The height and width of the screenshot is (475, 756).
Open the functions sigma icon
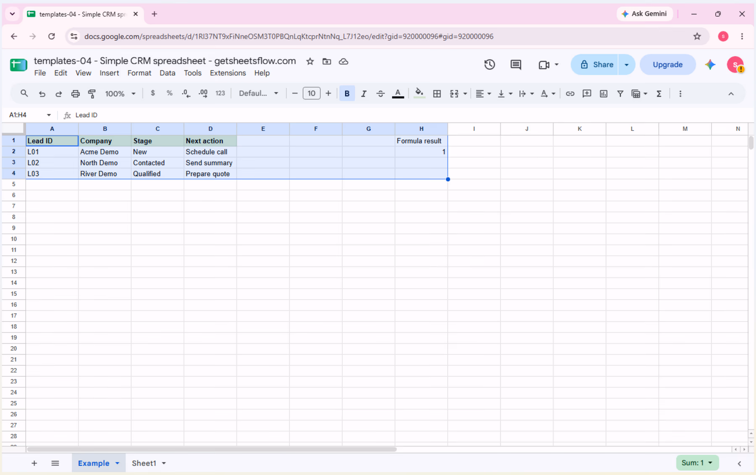pos(659,94)
